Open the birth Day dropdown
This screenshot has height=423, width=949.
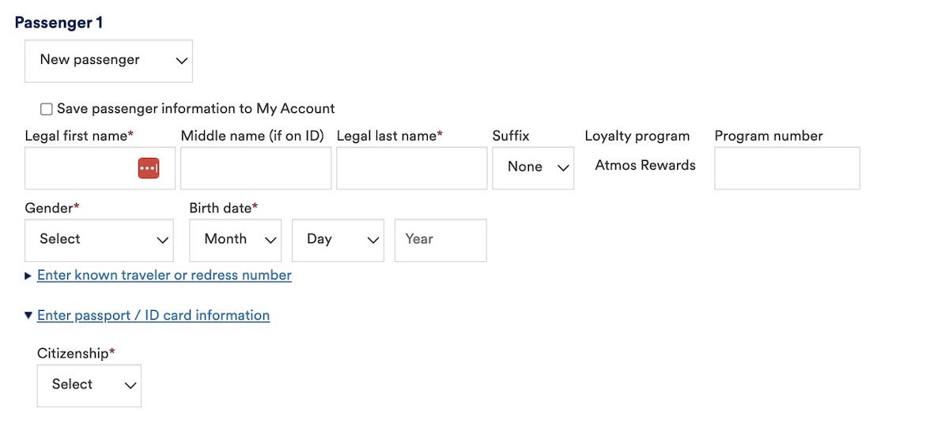[x=337, y=240]
